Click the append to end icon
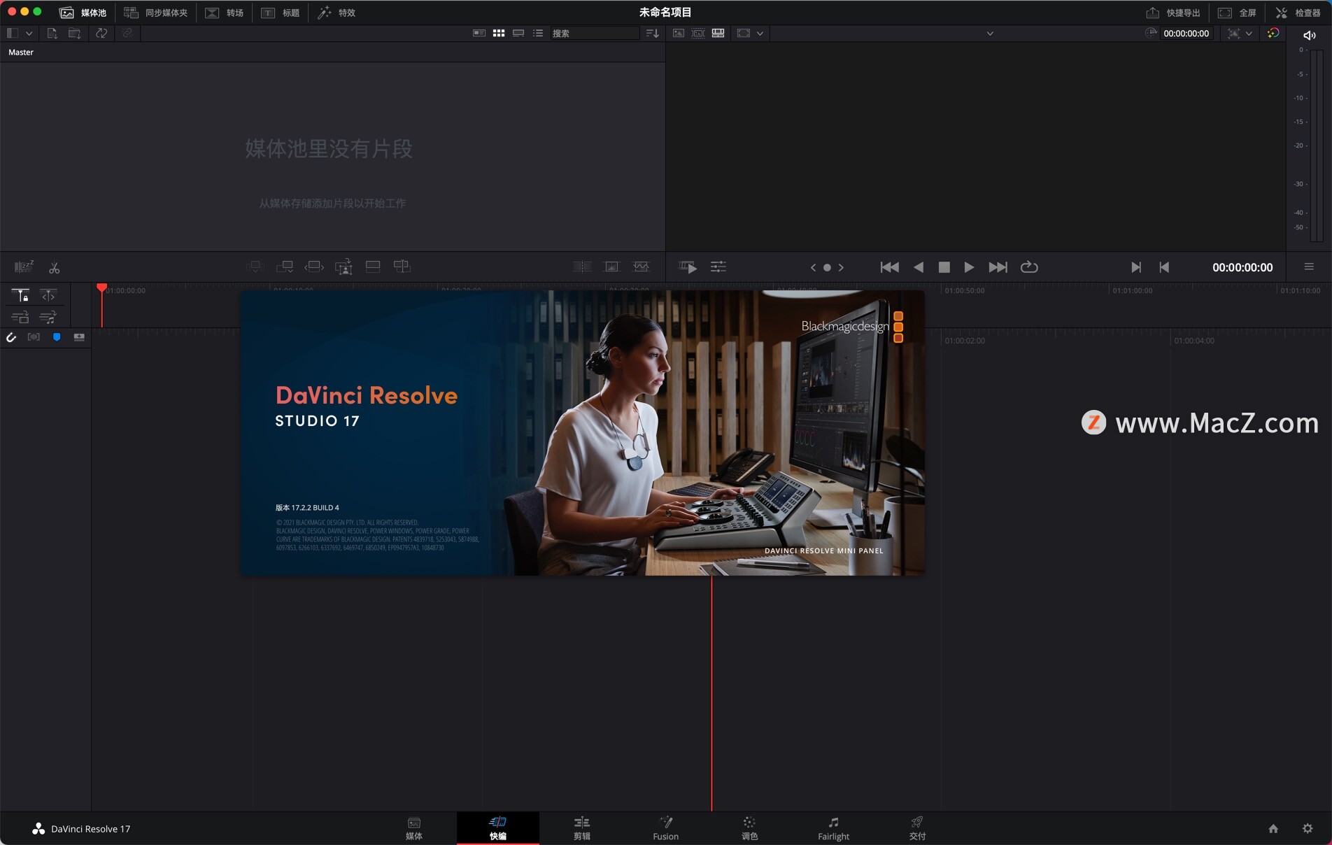This screenshot has height=845, width=1332. (285, 267)
